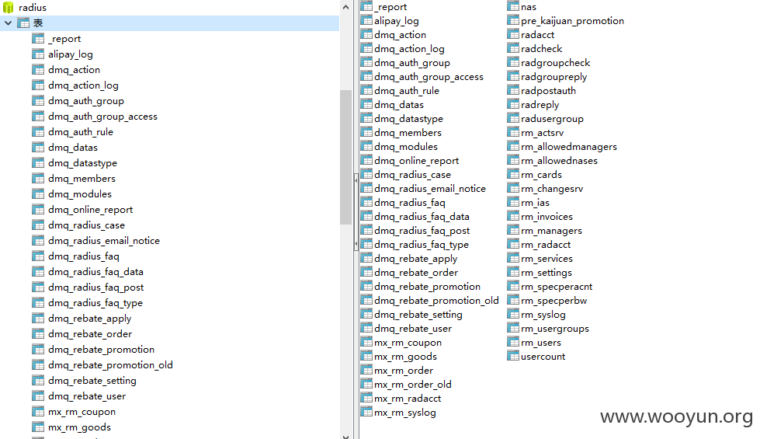Click usercount table icon in list
This screenshot has width=760, height=439.
click(513, 356)
